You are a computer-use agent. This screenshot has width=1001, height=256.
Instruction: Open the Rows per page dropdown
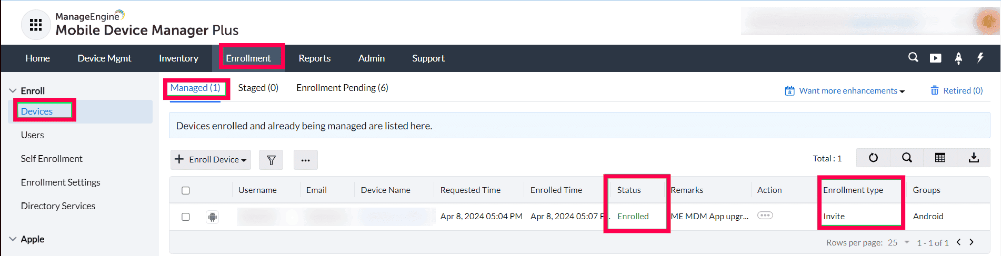click(898, 242)
